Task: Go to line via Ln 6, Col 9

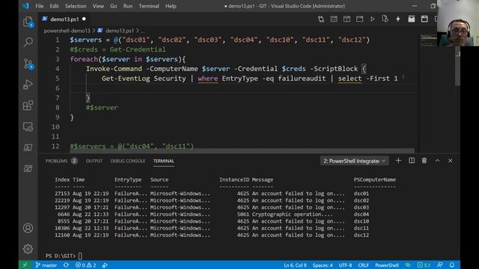Action: (x=295, y=265)
